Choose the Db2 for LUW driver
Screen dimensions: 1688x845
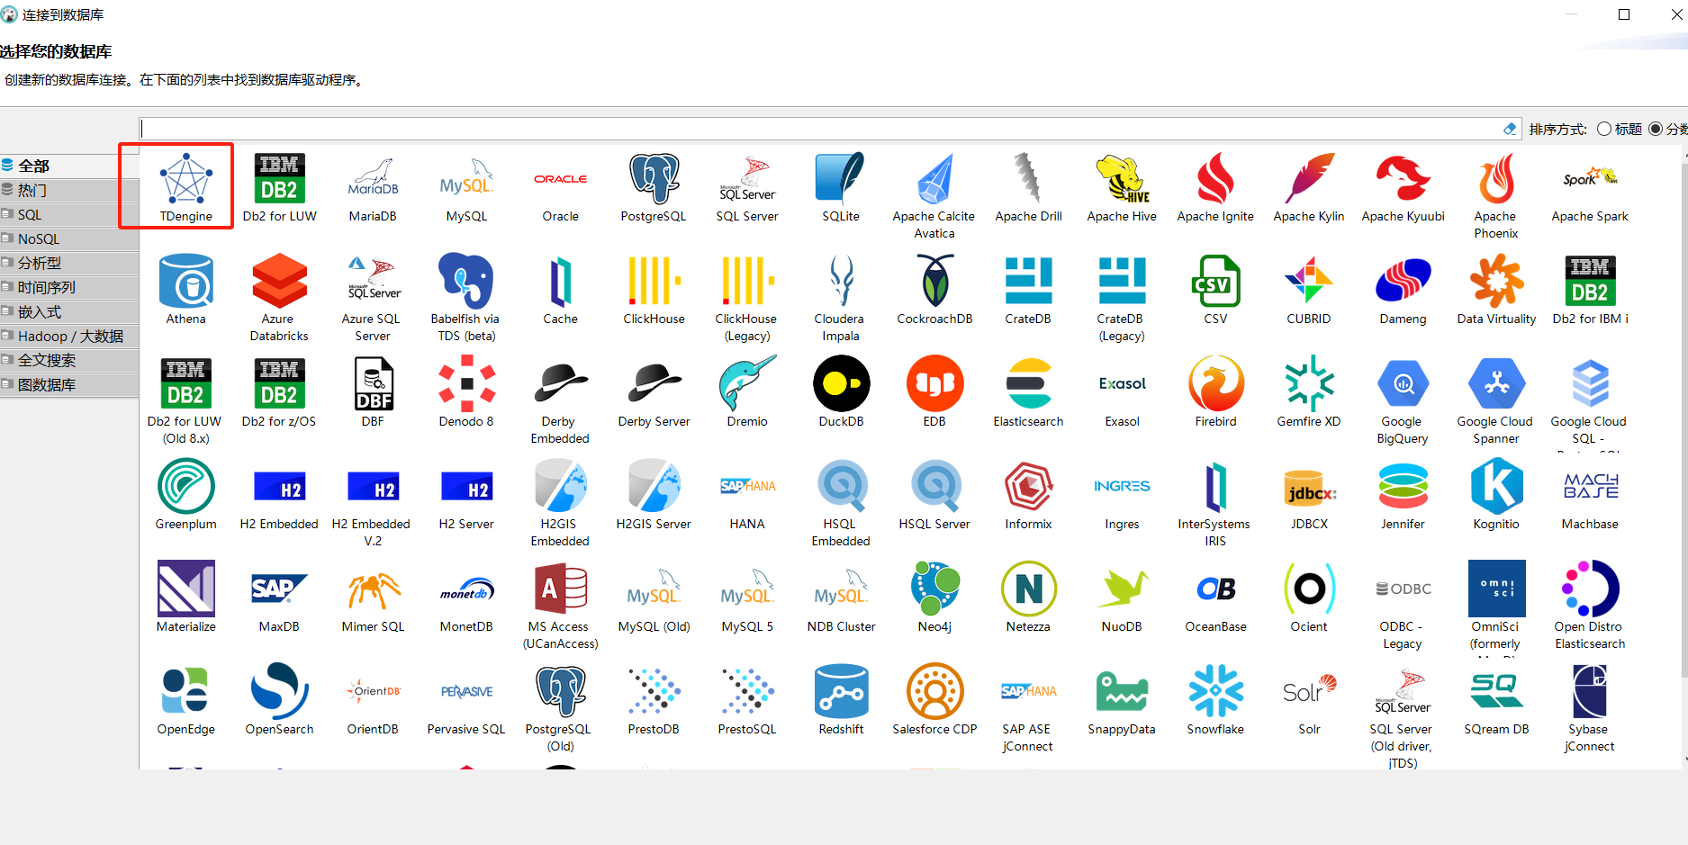pos(279,187)
